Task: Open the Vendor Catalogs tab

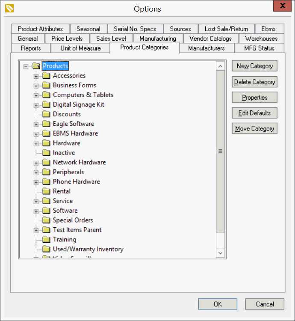Action: pos(210,39)
